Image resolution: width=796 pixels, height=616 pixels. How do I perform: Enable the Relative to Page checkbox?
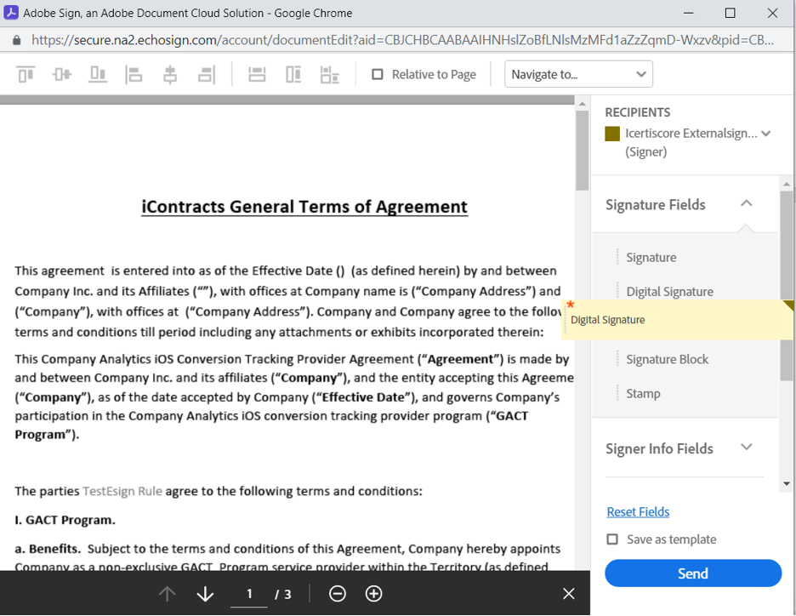[378, 75]
